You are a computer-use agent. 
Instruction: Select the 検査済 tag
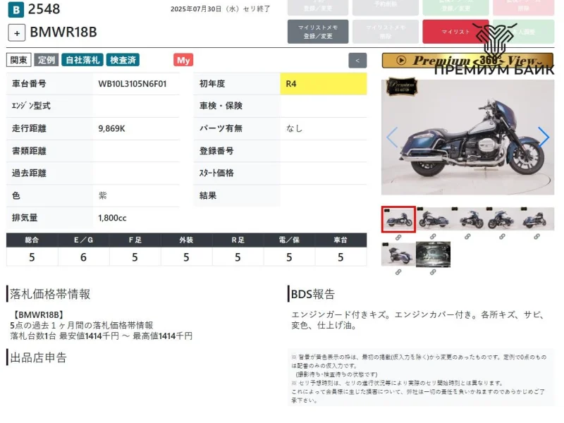click(123, 61)
